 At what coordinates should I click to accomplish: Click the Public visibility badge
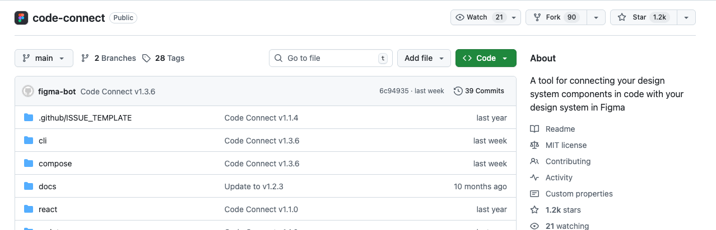click(123, 18)
